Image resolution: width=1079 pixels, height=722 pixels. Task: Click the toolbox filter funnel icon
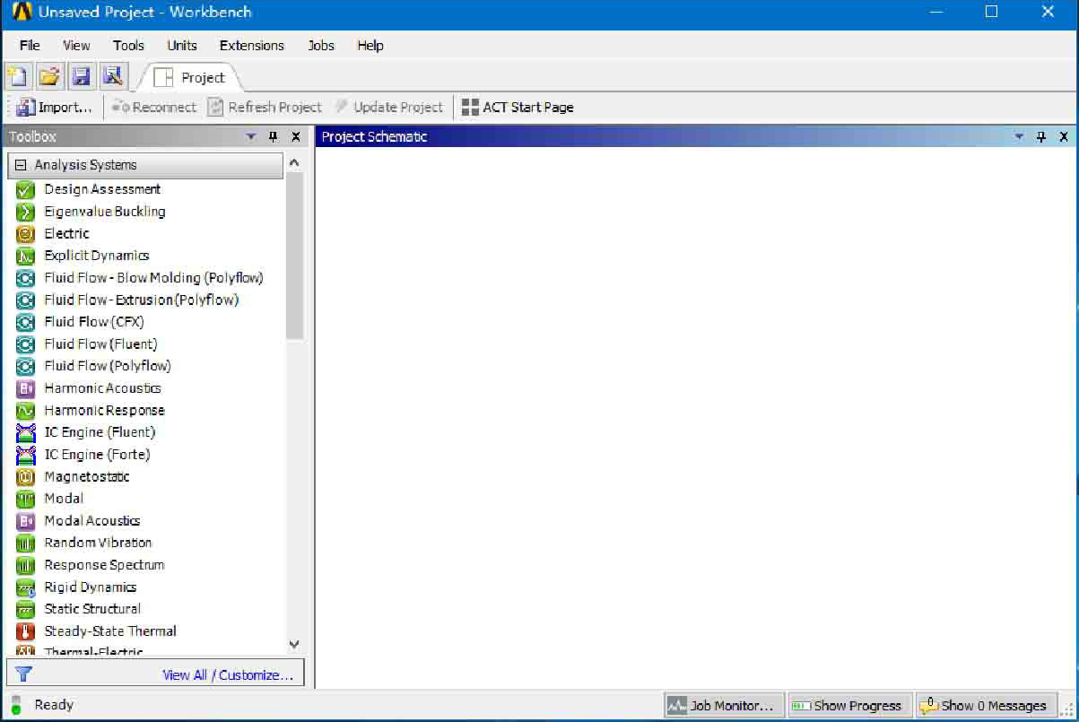24,674
